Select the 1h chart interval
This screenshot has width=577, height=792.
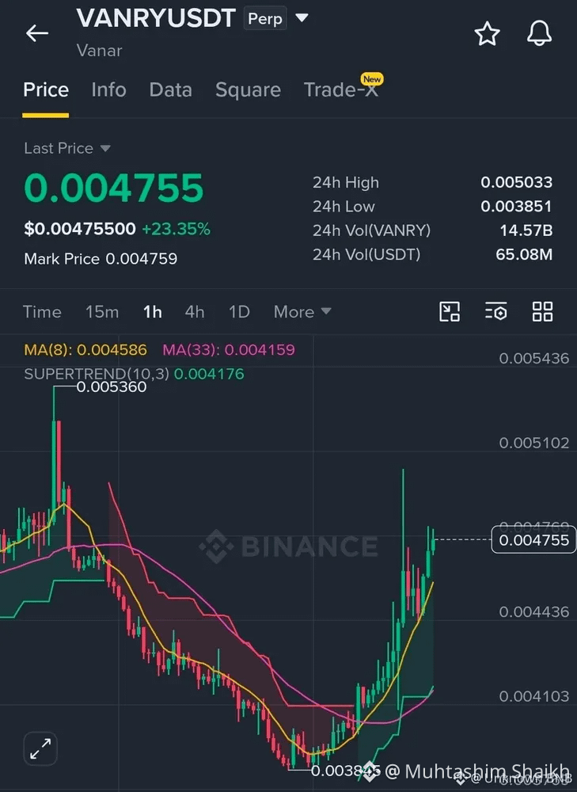(x=153, y=311)
